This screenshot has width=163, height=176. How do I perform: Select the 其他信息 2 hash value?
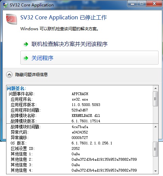[x=104, y=159]
